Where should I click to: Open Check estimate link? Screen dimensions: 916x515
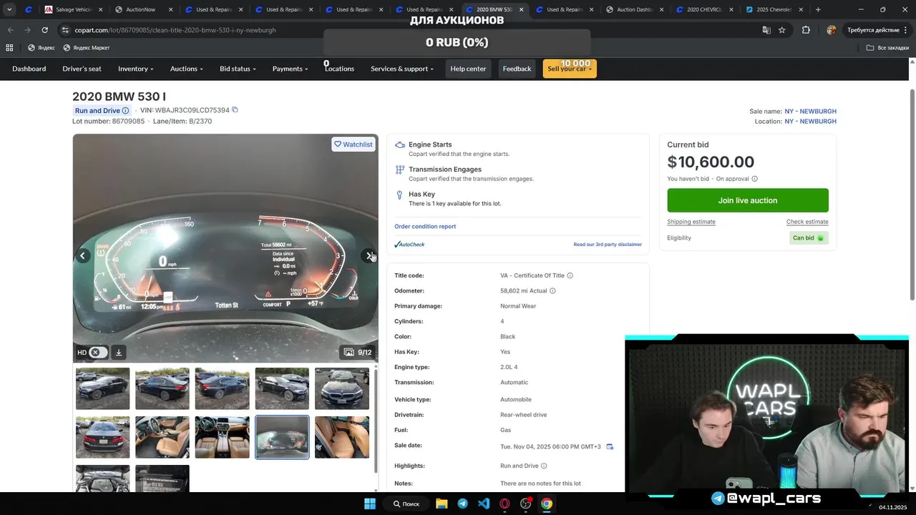coord(807,222)
